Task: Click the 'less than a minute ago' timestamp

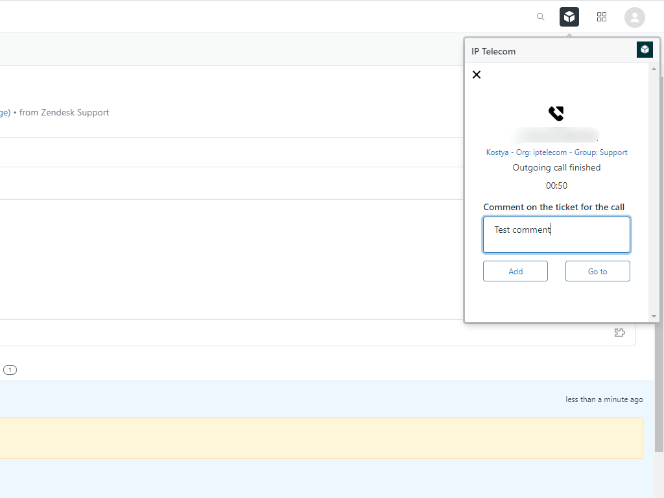Action: pyautogui.click(x=604, y=399)
